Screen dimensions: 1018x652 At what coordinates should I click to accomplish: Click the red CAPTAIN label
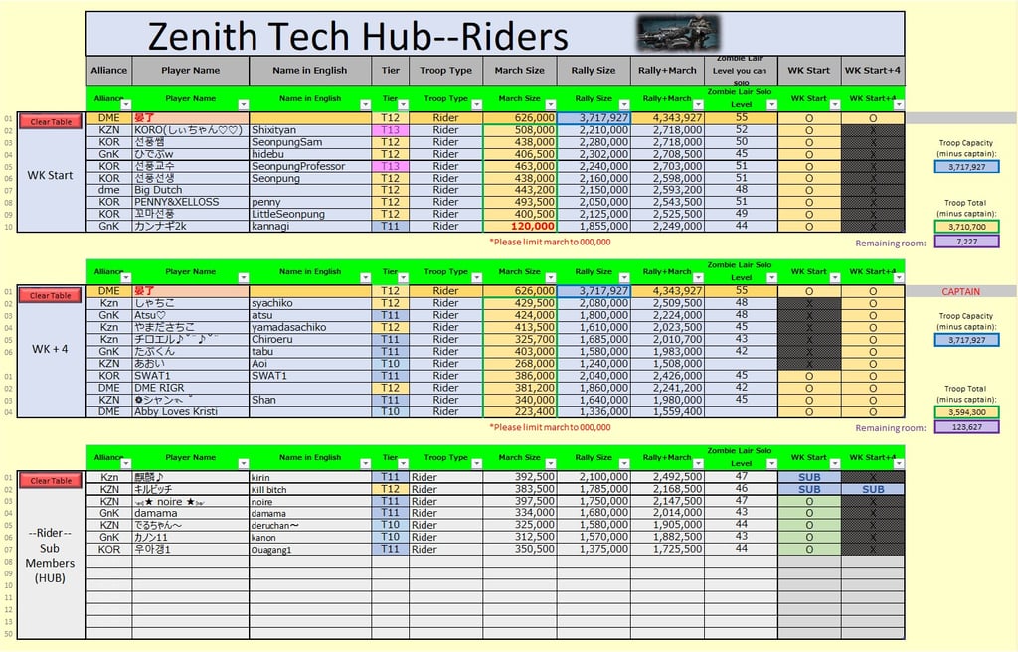pos(961,291)
